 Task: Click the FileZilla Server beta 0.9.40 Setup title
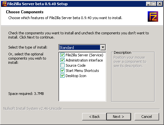pos(37,4)
